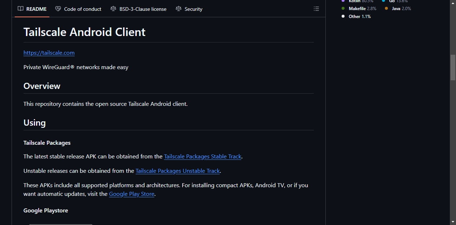Click the white Other color dot
Screen dimensions: 456x225
pos(343,17)
